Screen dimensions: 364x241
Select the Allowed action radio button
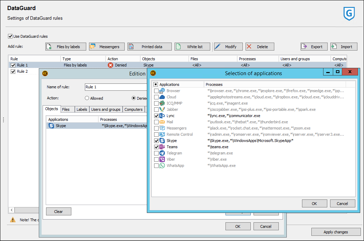[87, 98]
